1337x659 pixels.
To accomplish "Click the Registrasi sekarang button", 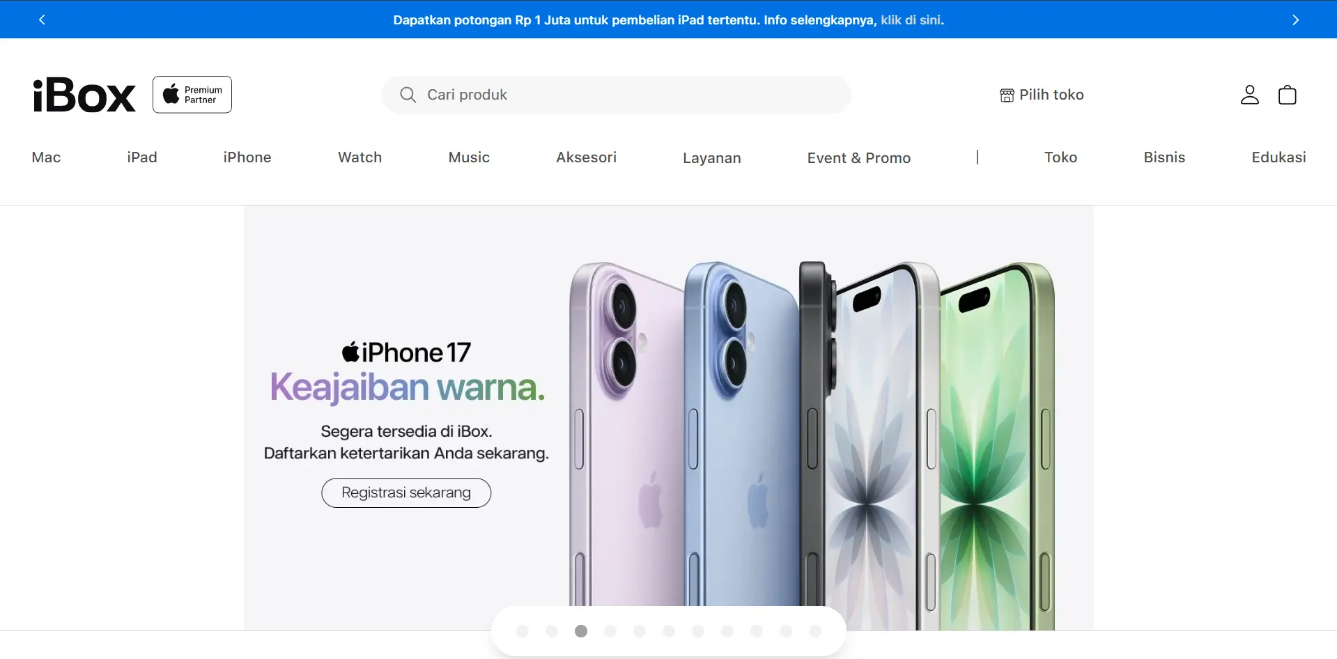I will coord(406,493).
